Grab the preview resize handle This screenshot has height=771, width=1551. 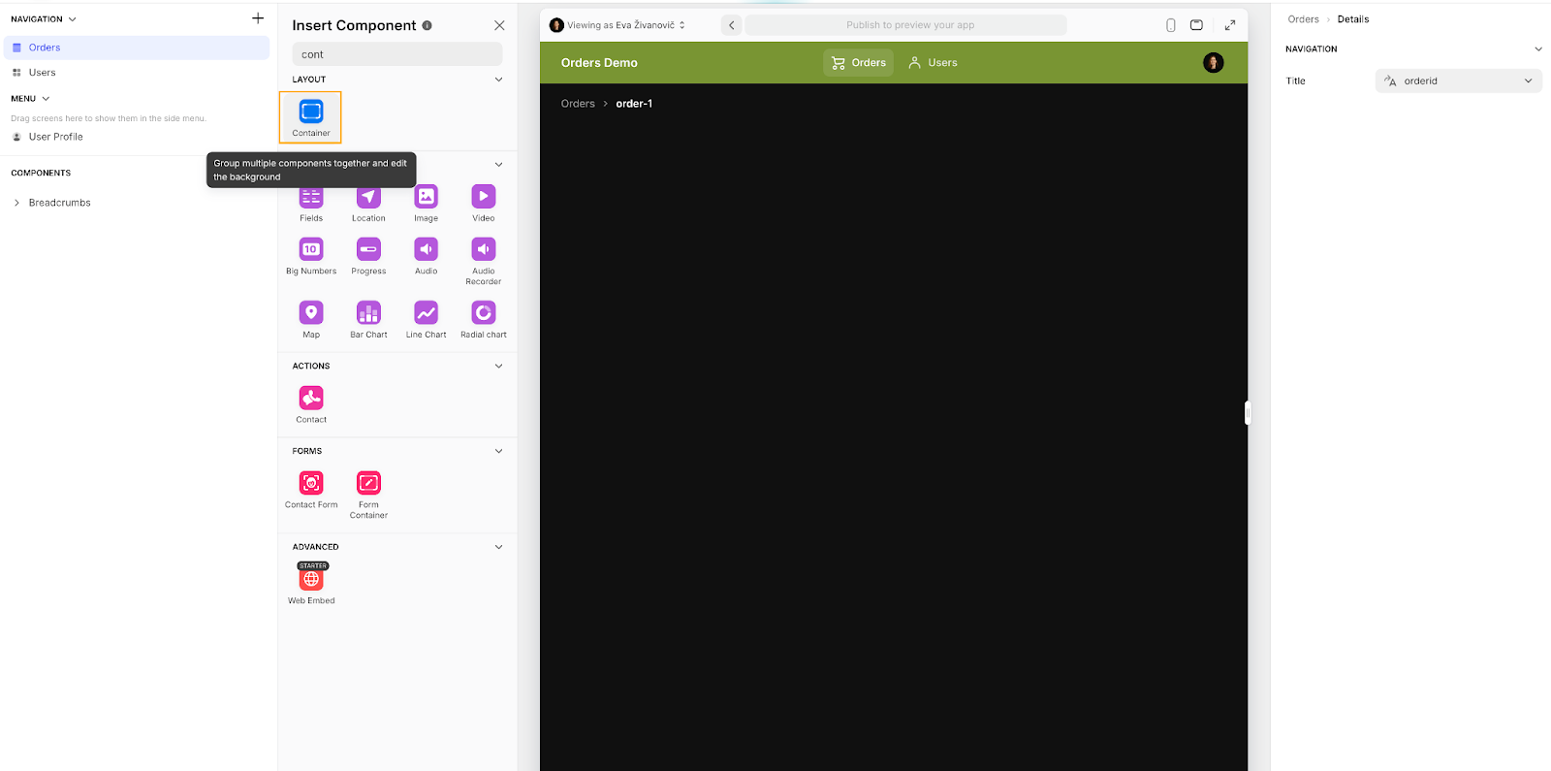1248,413
